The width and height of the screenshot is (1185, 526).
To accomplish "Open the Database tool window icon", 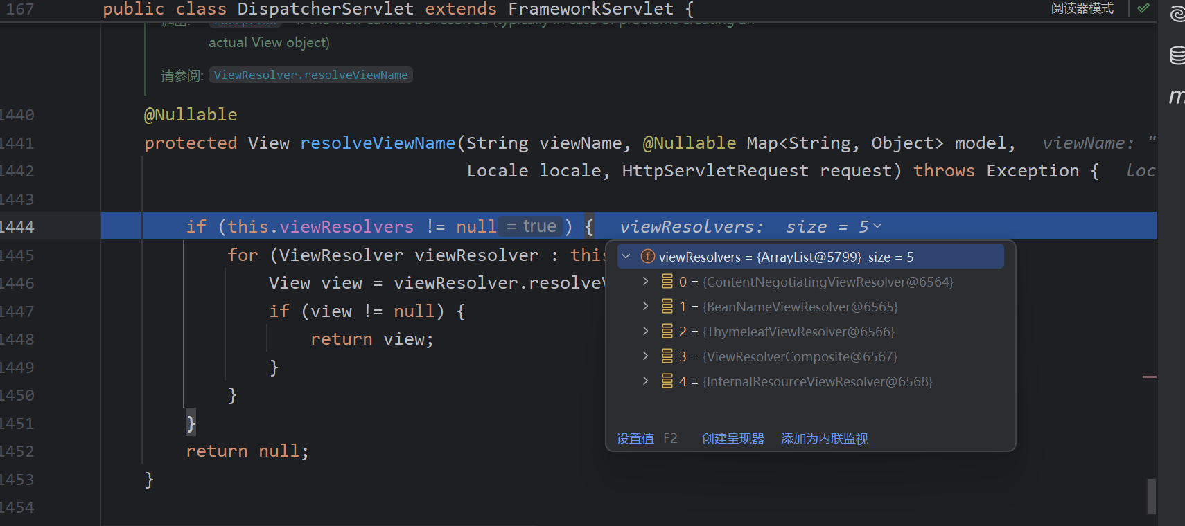I will (1177, 55).
